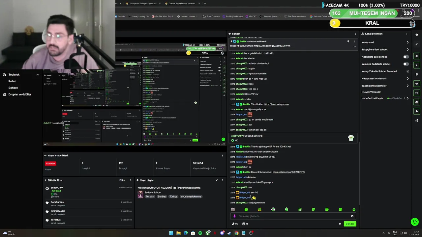Click the oyunumadokunma tag in stream info
422x237 pixels.
(x=191, y=197)
